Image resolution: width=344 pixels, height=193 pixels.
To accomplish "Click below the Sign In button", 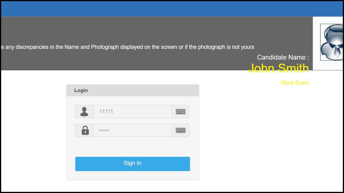I will [x=132, y=176].
